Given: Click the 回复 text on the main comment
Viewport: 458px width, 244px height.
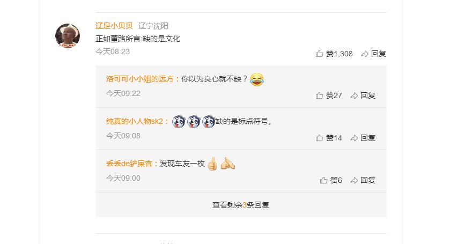Looking at the screenshot, I should 379,54.
